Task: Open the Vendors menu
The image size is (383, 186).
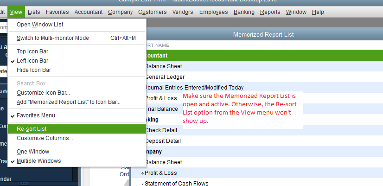Action: (x=183, y=12)
